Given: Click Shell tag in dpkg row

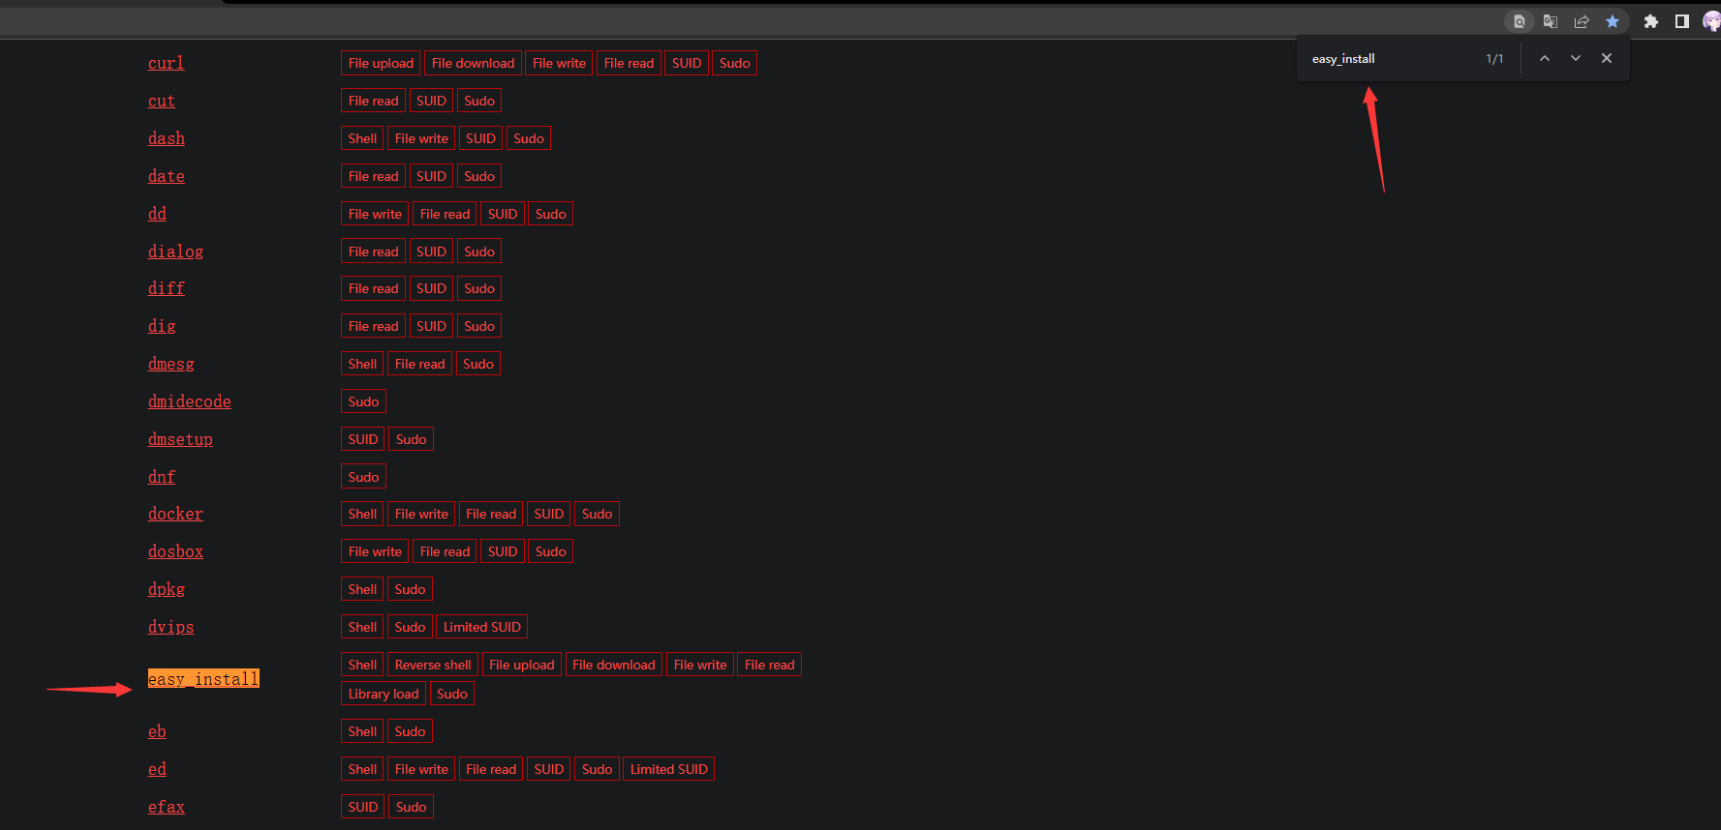Looking at the screenshot, I should click(x=362, y=589).
